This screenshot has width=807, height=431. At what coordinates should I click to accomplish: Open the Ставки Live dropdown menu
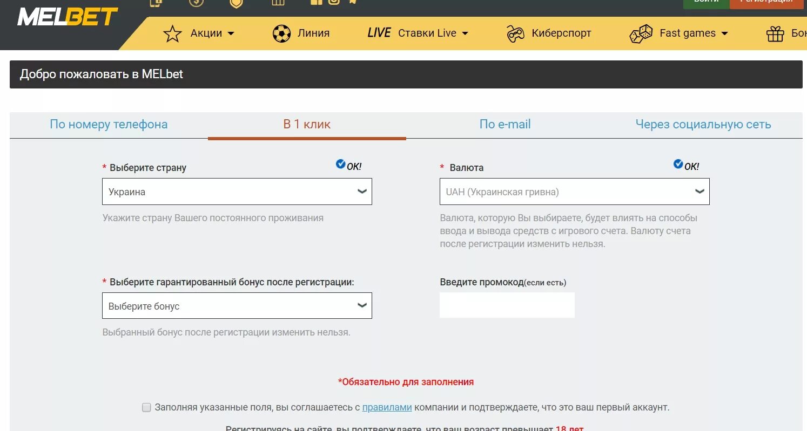(433, 33)
